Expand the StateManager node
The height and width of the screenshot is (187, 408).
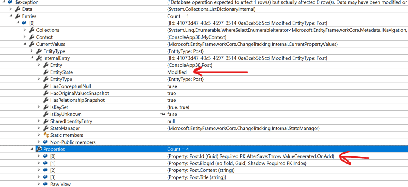click(39, 128)
